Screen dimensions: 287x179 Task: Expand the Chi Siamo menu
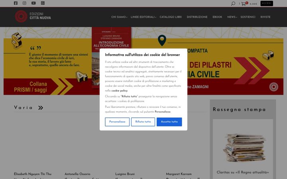pyautogui.click(x=119, y=17)
